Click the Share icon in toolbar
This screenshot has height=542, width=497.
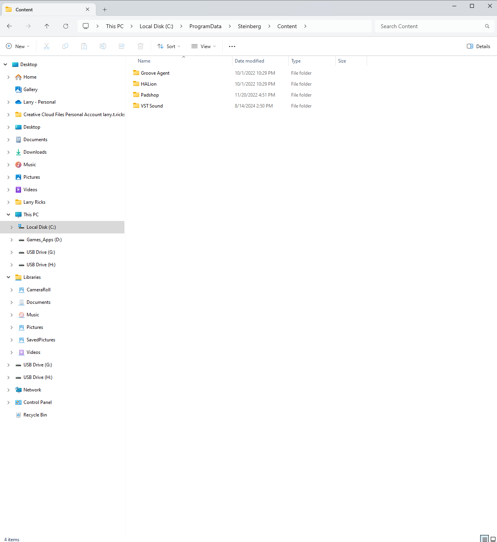pos(122,46)
